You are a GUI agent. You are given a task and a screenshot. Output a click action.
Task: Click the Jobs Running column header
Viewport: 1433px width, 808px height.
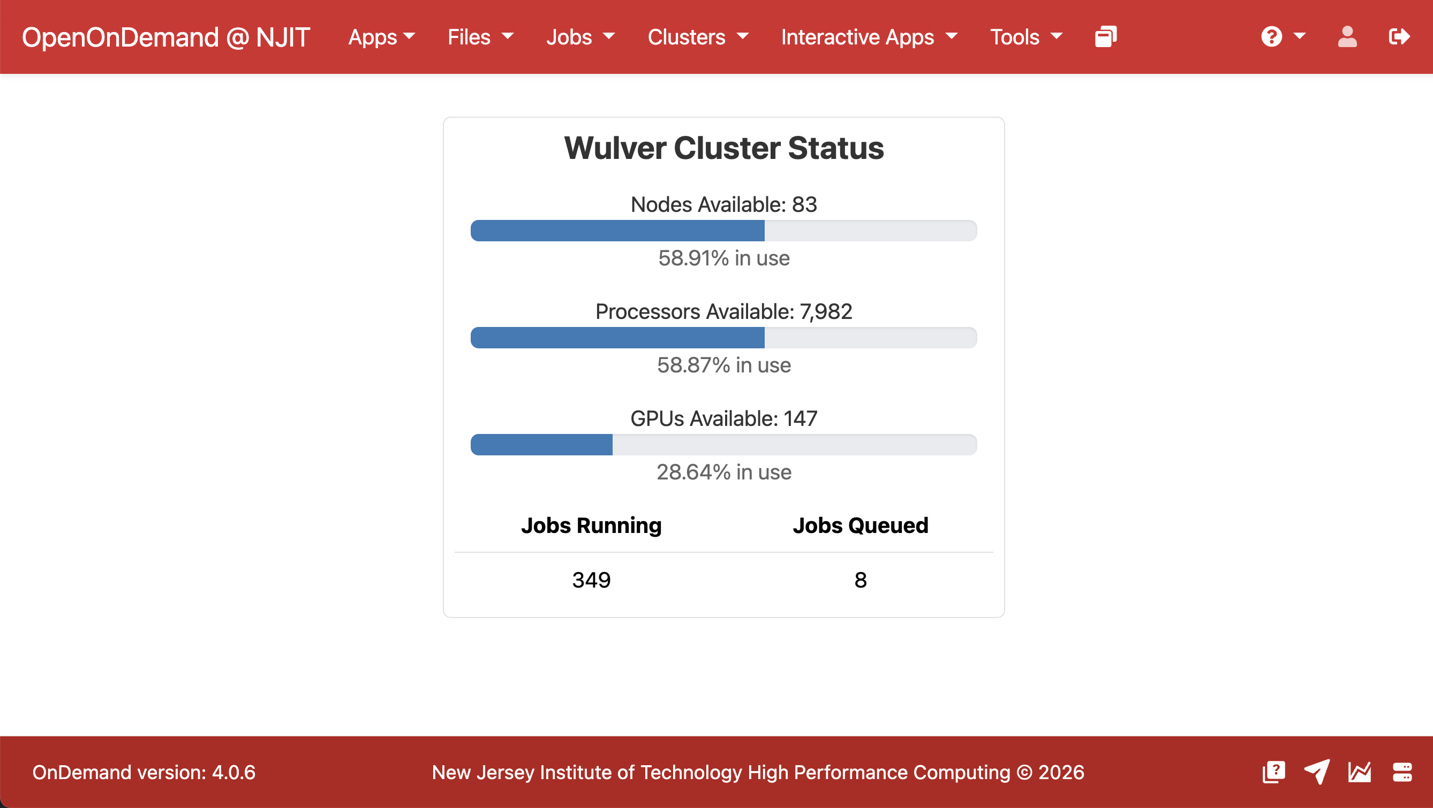(x=591, y=525)
